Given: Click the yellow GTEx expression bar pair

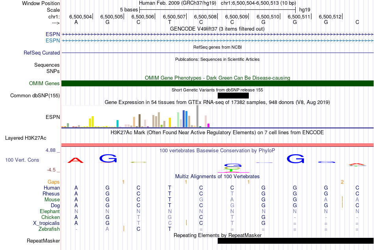Looking at the screenshot, I should 91,122.
